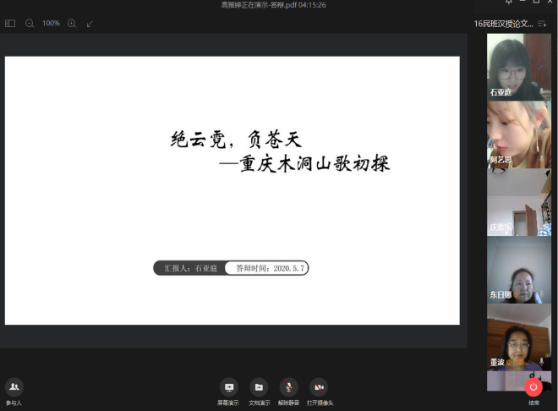Maximize the meeting window
This screenshot has height=411, width=558.
(536, 3)
